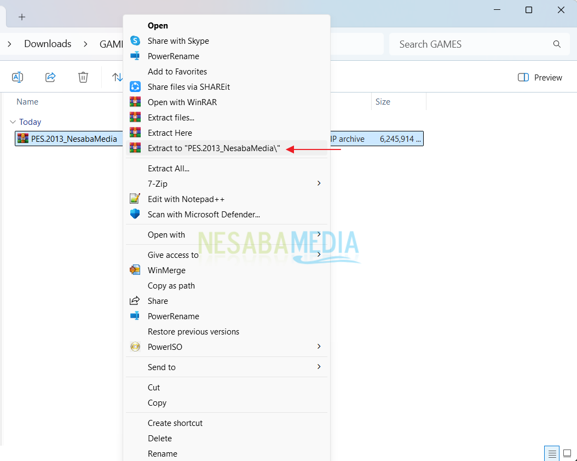Maximize the File Explorer window

click(x=529, y=10)
